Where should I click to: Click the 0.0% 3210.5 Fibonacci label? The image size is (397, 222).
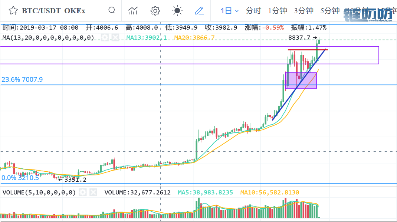20,178
